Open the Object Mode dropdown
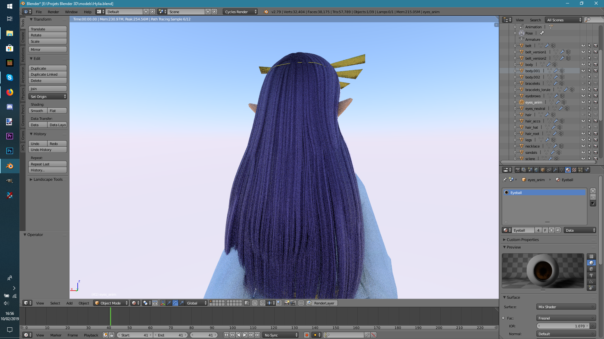Screen dimensions: 604x339 [x=111, y=303]
